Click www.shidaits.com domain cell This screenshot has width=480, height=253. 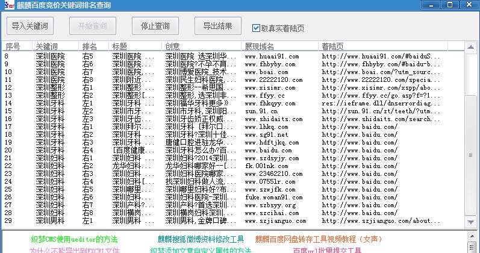pos(273,119)
